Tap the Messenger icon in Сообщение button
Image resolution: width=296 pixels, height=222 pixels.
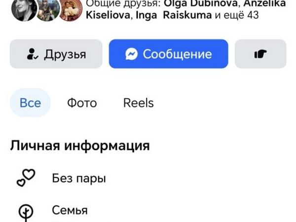coord(131,54)
